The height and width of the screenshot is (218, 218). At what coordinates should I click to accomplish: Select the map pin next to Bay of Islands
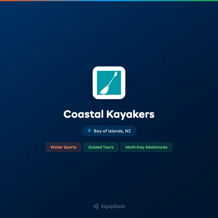coord(90,131)
